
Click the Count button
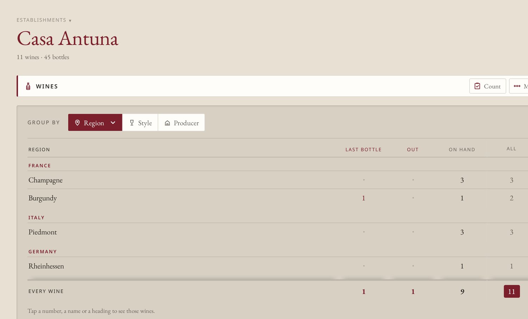coord(488,86)
